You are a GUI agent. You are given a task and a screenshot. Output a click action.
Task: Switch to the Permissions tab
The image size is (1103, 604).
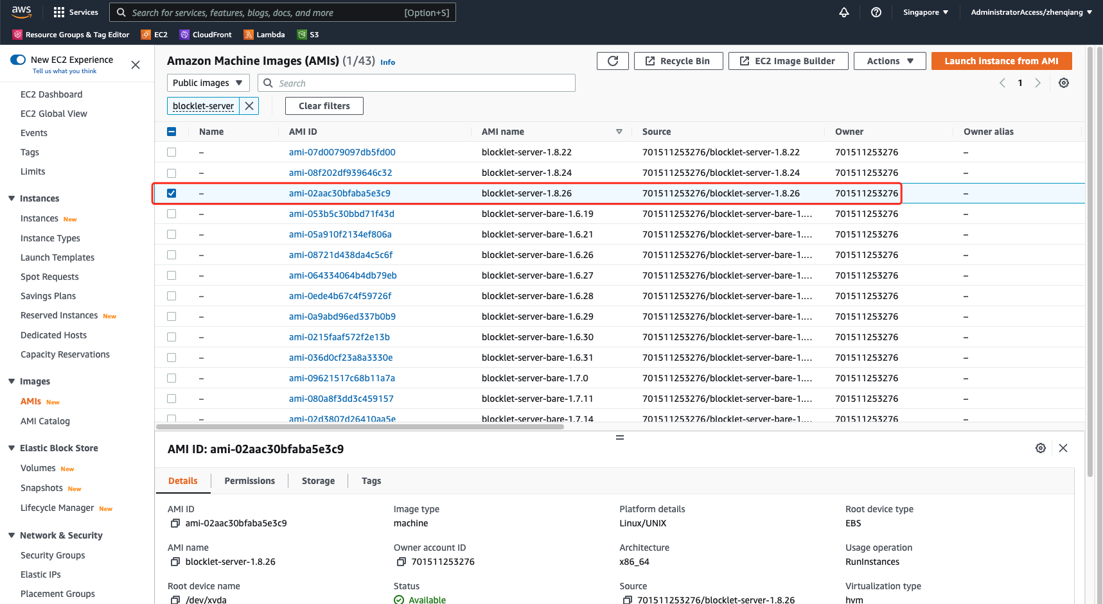(249, 481)
